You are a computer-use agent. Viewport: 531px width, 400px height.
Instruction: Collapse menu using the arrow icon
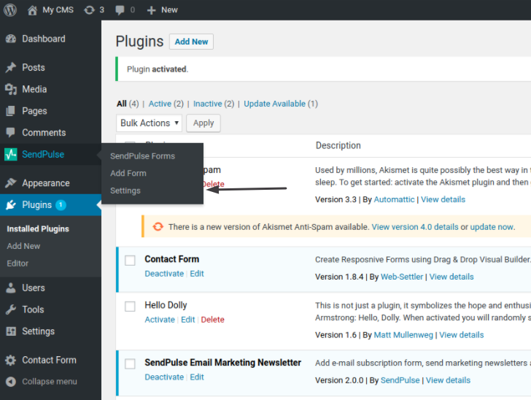point(10,381)
